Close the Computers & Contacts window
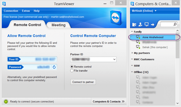The height and width of the screenshot is (107, 181). [176, 3]
